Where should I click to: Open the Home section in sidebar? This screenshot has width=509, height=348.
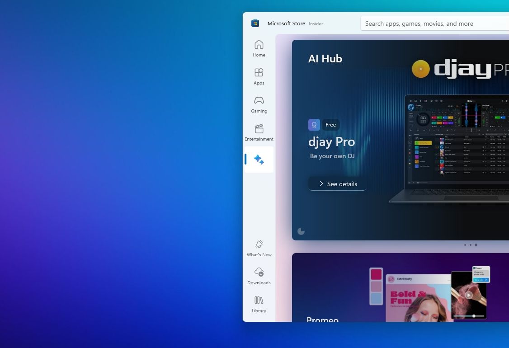click(259, 48)
